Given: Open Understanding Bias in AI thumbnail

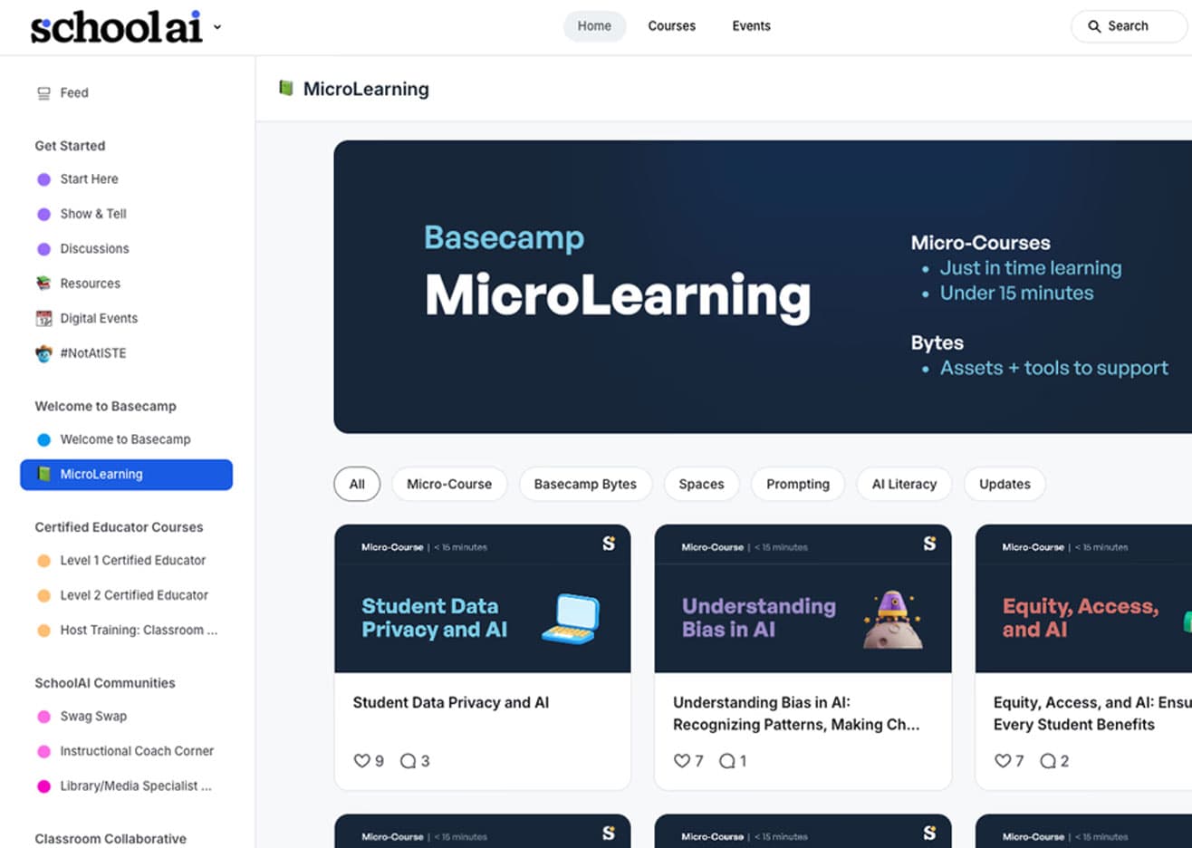Looking at the screenshot, I should tap(803, 599).
